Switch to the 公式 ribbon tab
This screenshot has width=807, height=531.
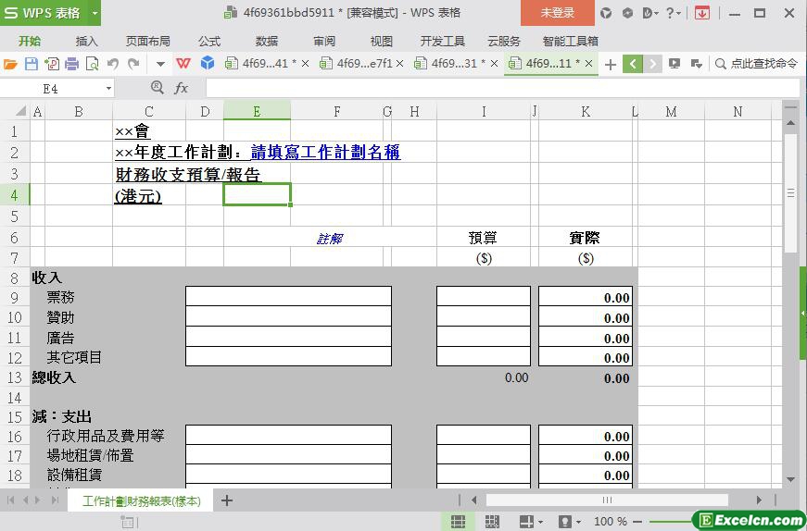coord(208,41)
